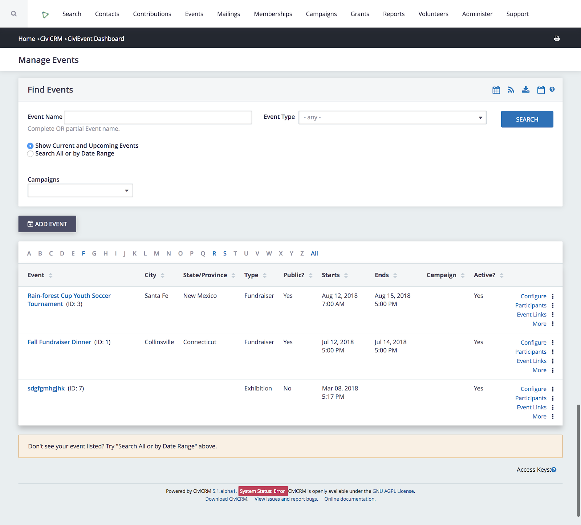Click three-dot icon beside Configure for sdgfgmhgjhk

pos(553,389)
